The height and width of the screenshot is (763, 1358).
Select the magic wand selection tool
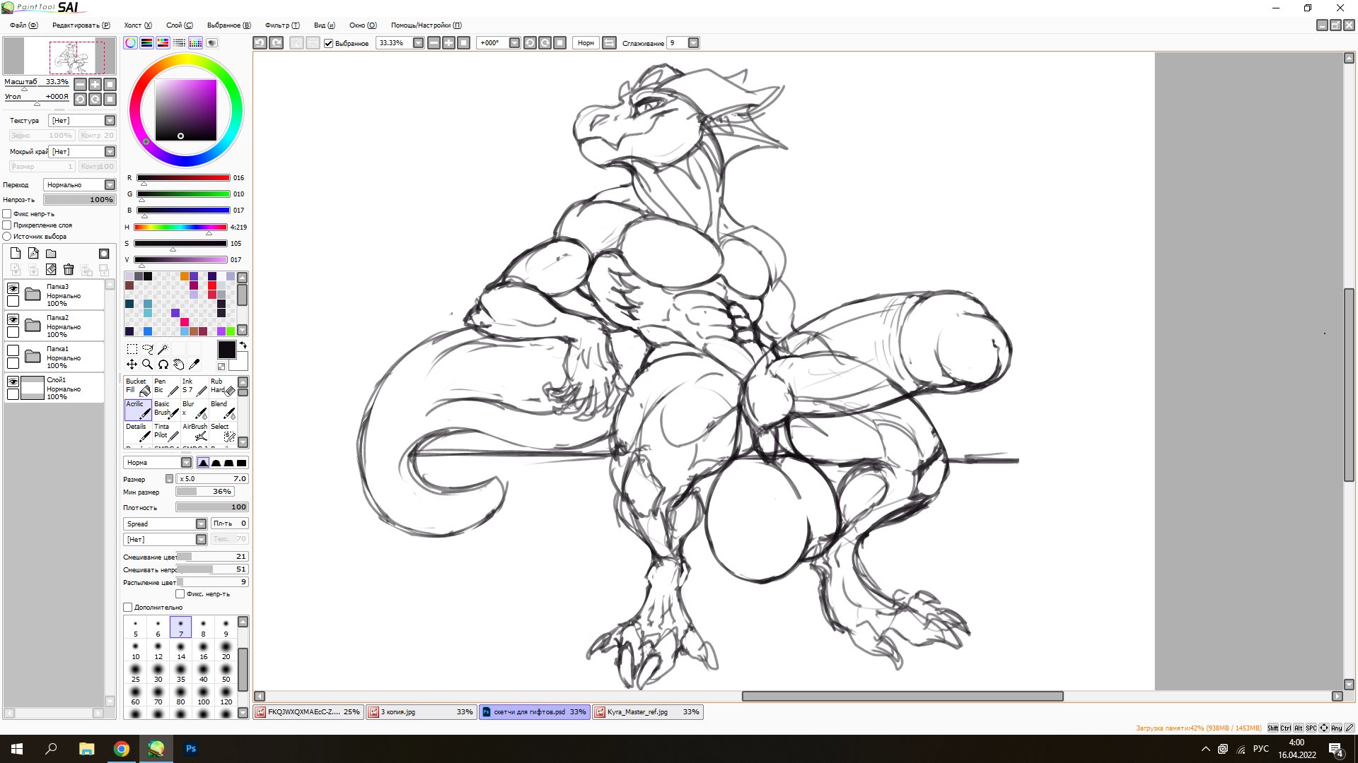click(163, 349)
